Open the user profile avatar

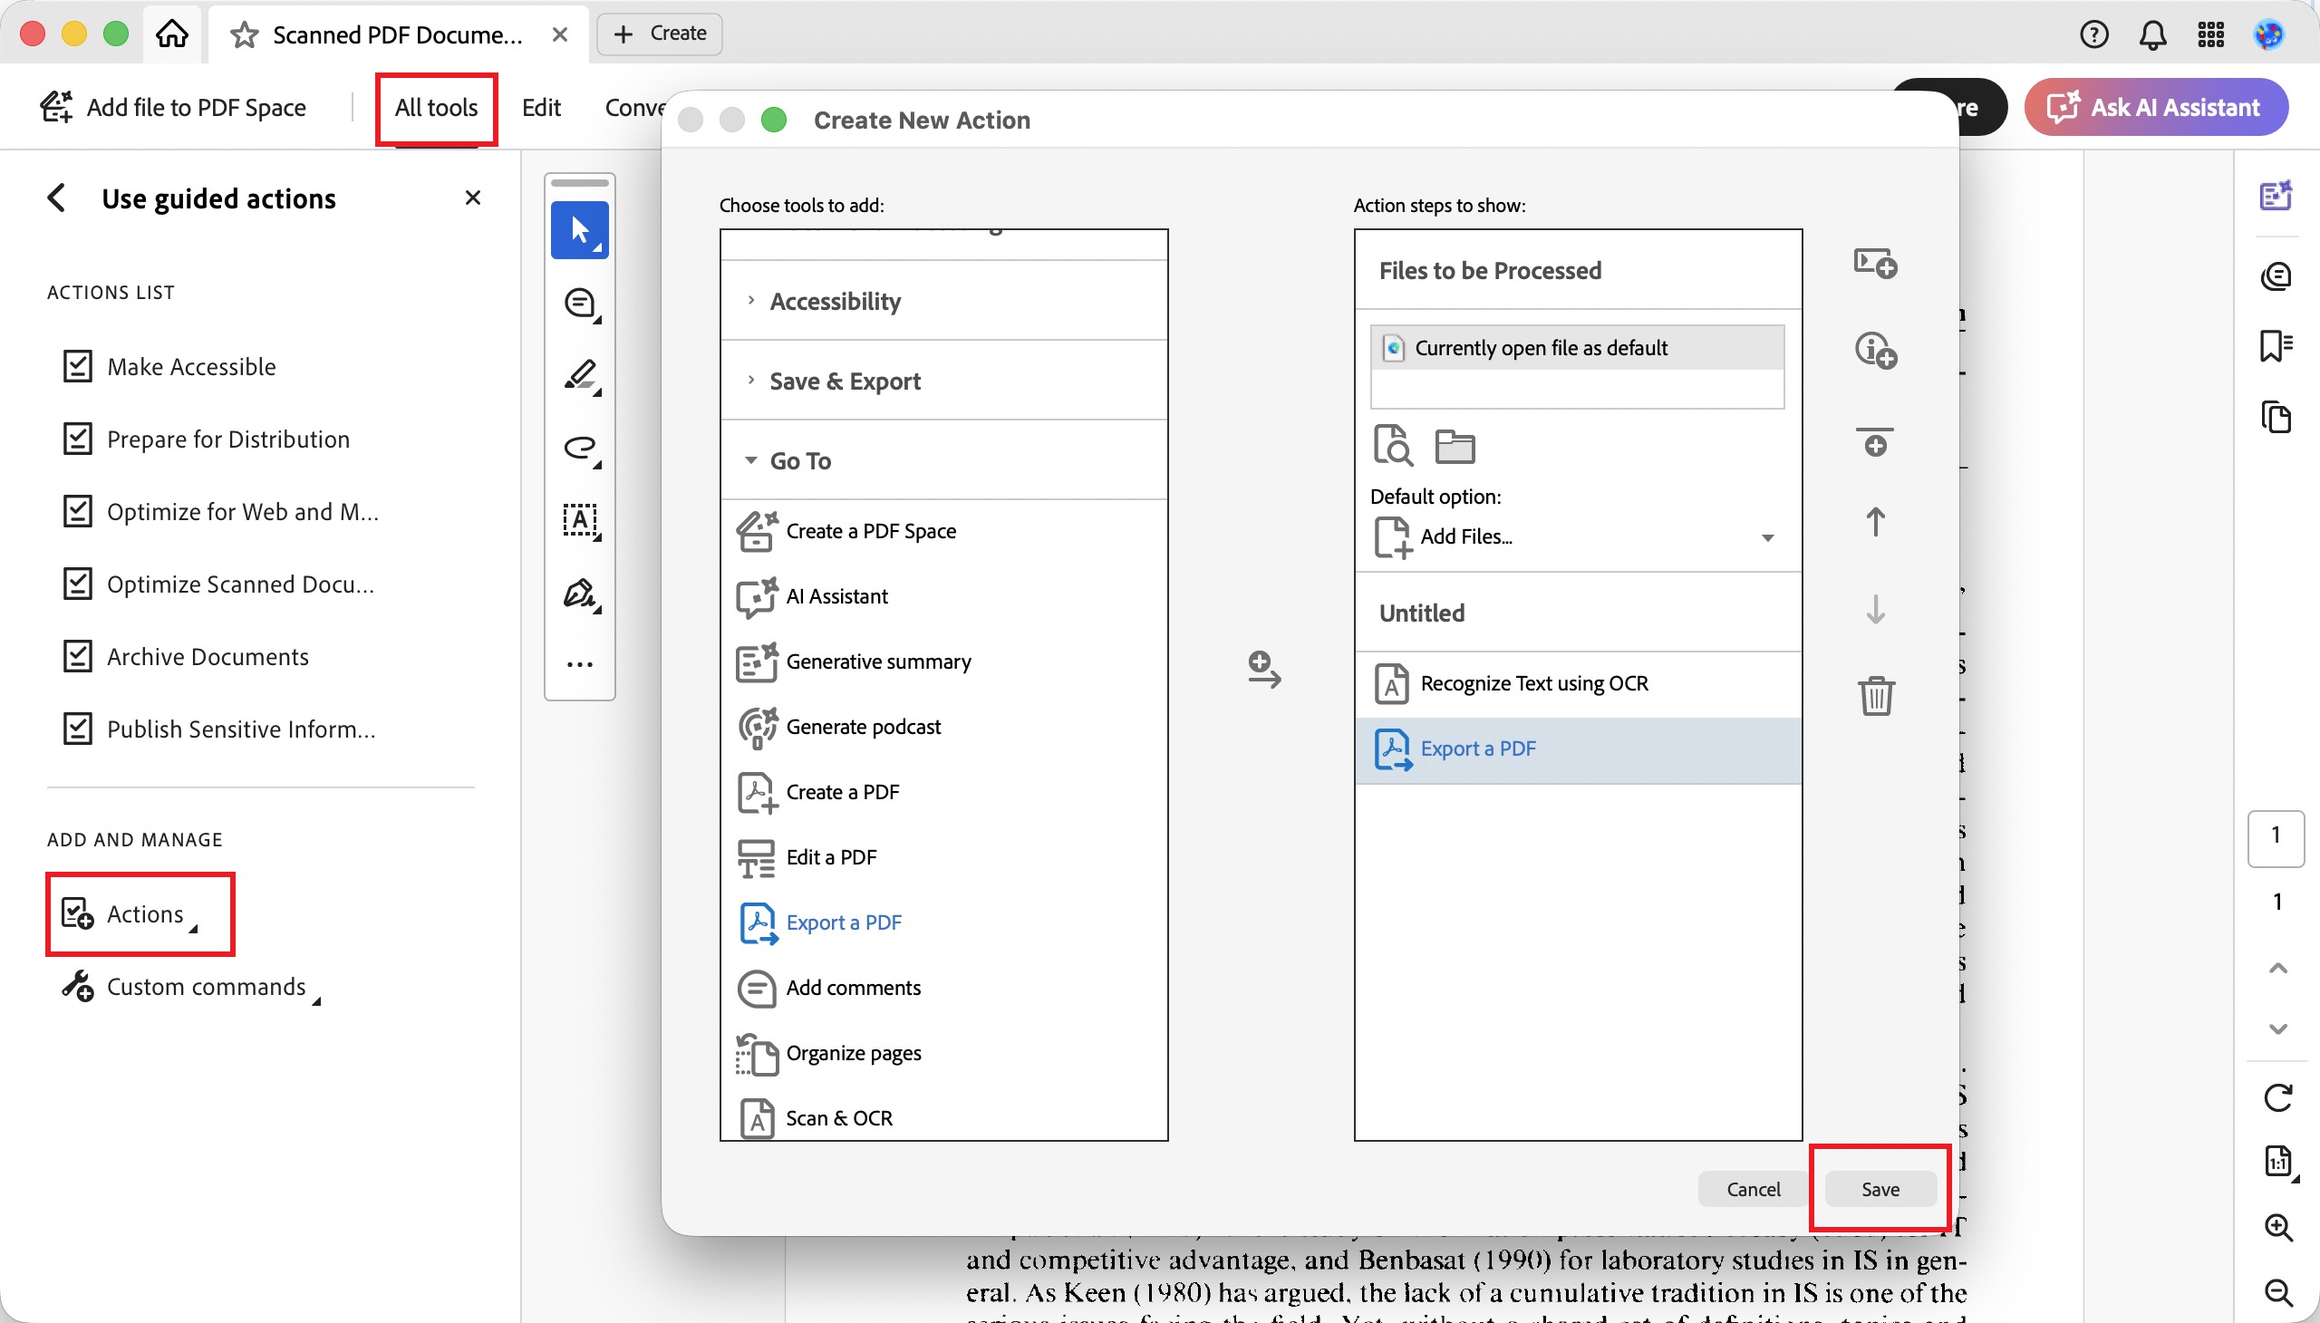(x=2268, y=34)
